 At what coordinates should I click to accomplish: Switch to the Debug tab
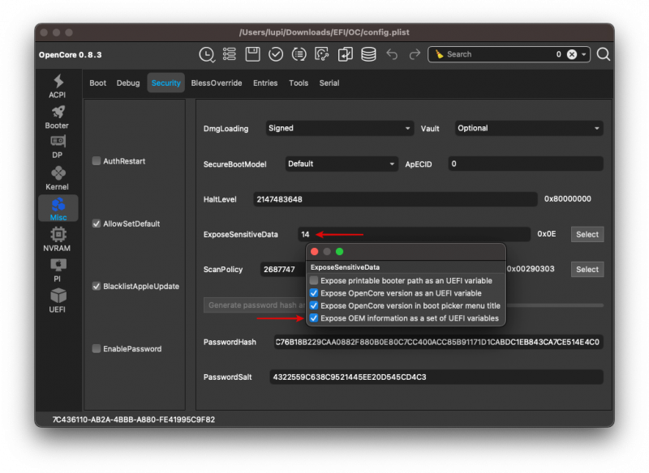[x=128, y=83]
